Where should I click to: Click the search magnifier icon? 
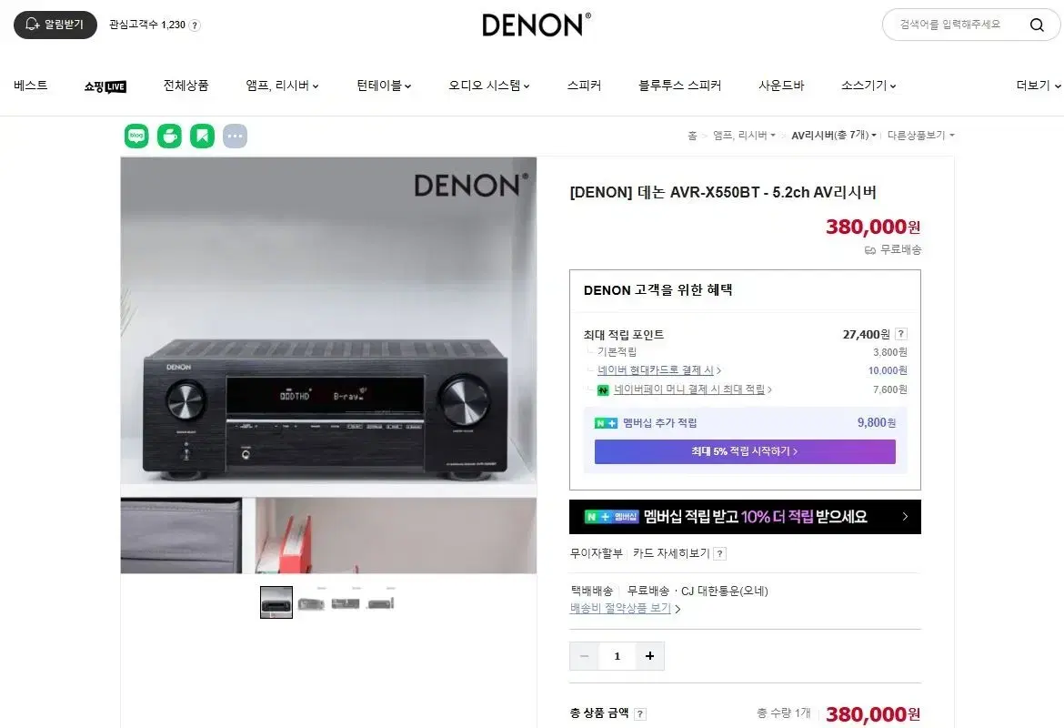[x=1036, y=25]
